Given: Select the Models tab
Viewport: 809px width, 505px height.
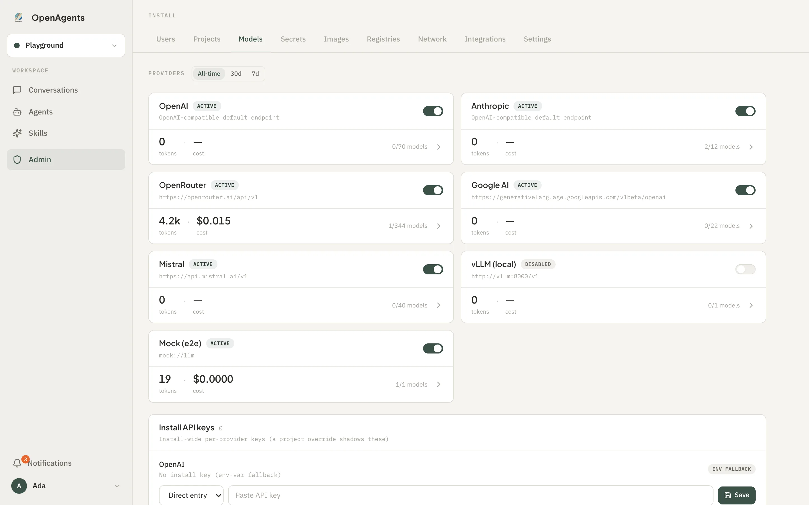Looking at the screenshot, I should click(x=250, y=39).
